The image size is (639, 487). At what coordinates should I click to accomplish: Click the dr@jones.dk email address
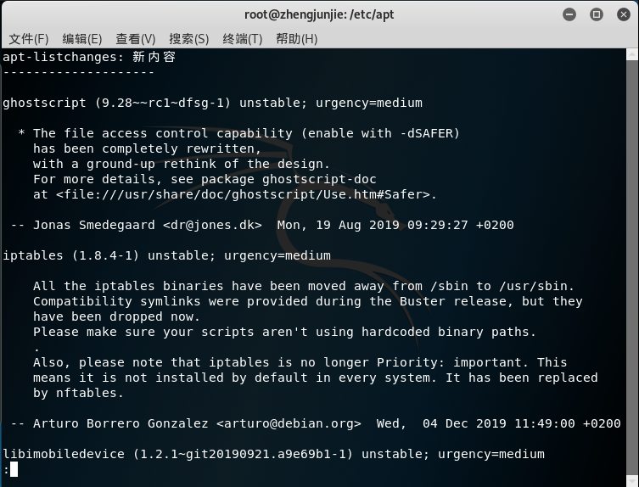point(212,226)
